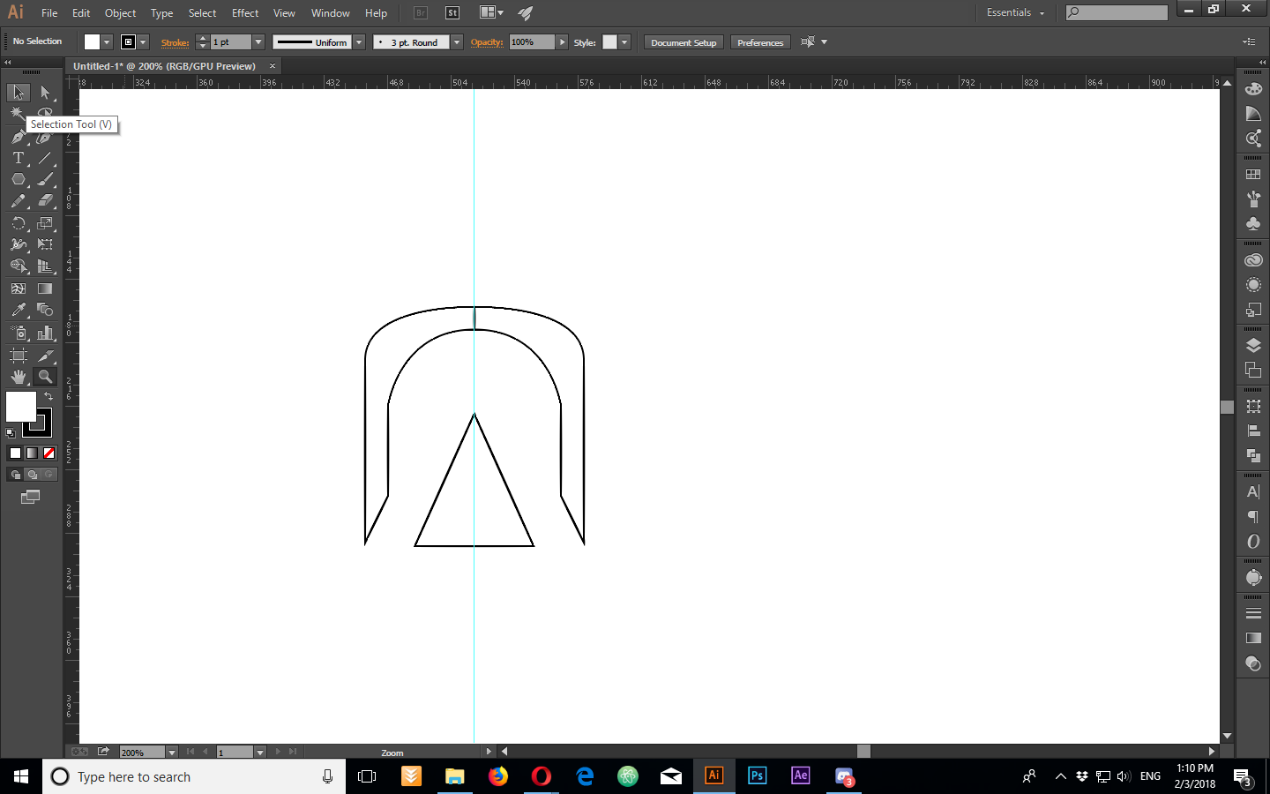Select the Eyedropper tool
The height and width of the screenshot is (794, 1270).
pos(19,310)
